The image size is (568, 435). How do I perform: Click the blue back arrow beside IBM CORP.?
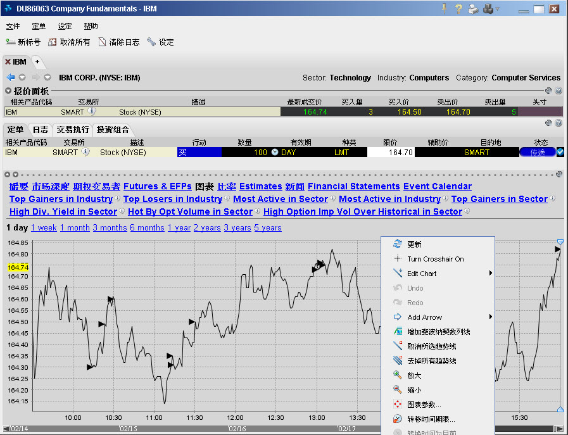coord(11,78)
